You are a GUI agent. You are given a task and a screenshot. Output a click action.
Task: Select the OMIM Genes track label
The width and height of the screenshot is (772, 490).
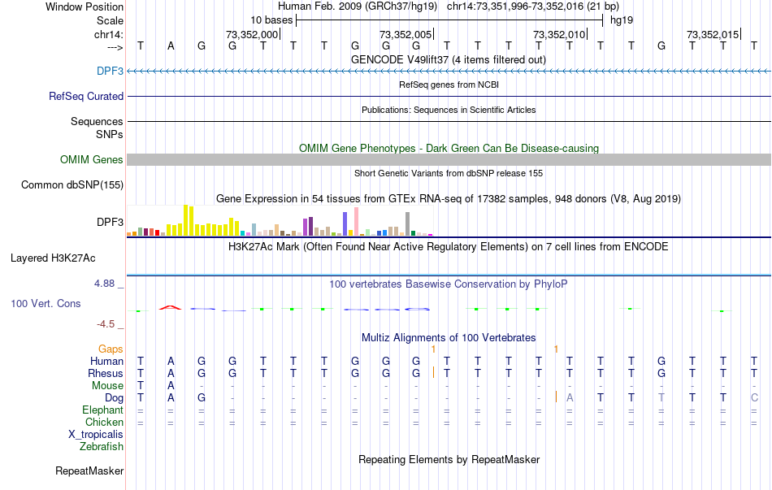[91, 159]
